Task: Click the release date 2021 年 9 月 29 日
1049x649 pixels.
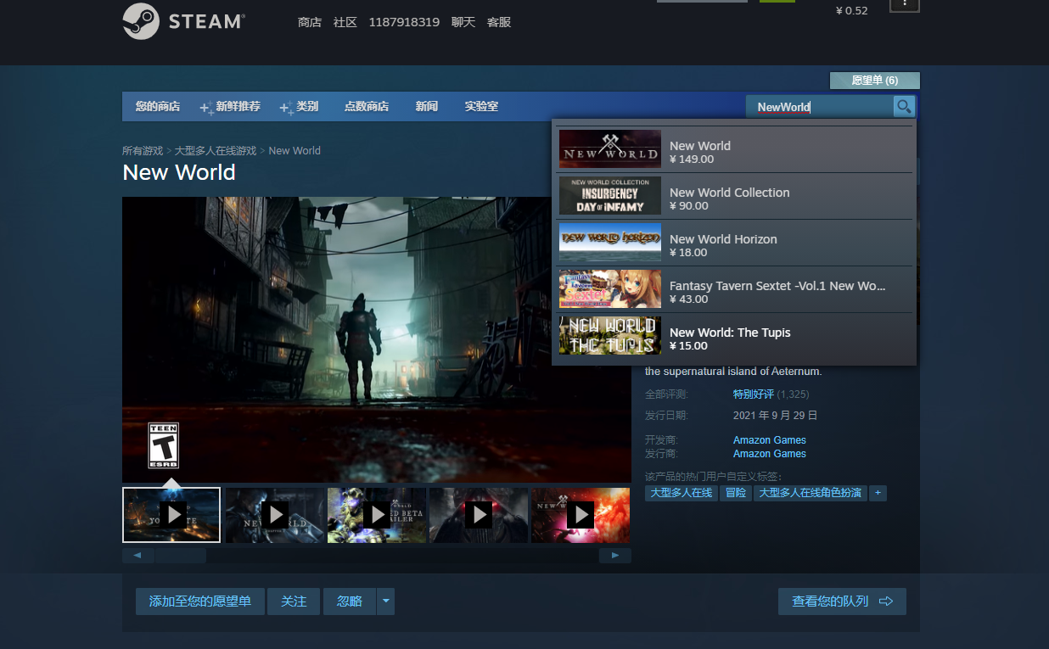Action: (x=776, y=416)
